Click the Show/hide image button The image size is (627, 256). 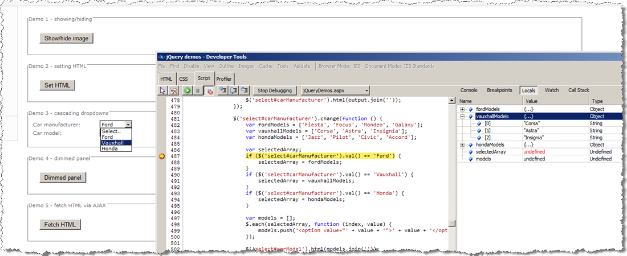pos(66,38)
